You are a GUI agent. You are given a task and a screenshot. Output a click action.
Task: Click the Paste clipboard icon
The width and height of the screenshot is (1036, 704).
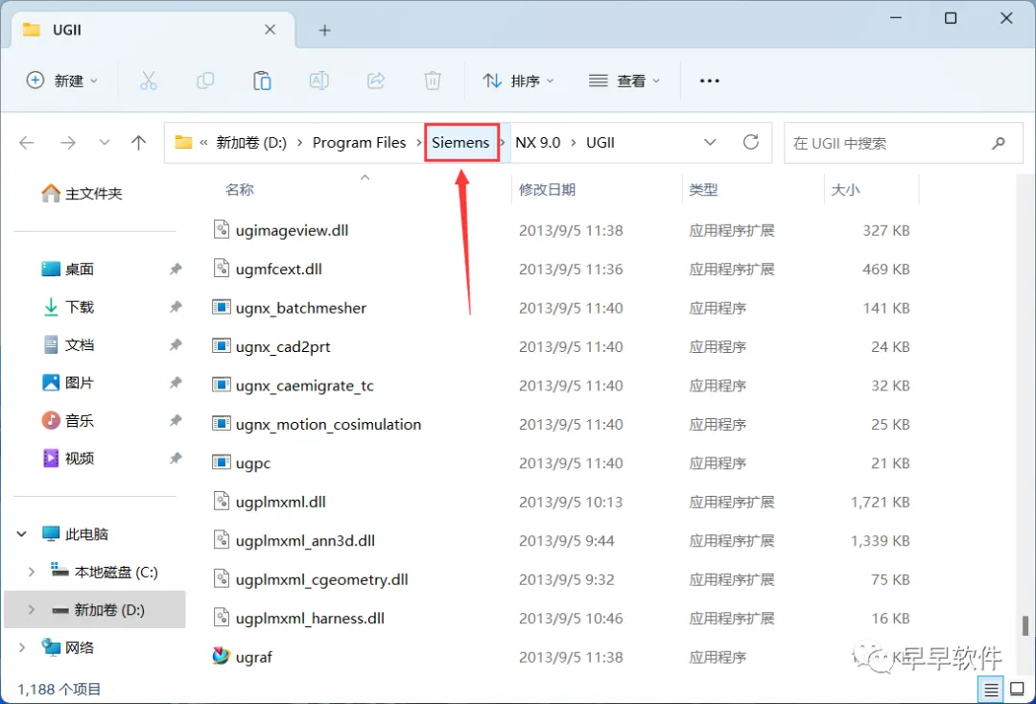(x=262, y=81)
